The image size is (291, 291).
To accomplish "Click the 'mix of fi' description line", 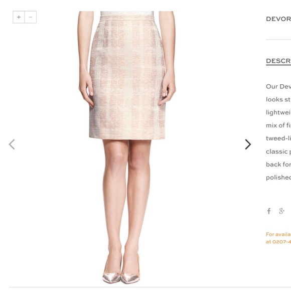I will click(x=278, y=125).
